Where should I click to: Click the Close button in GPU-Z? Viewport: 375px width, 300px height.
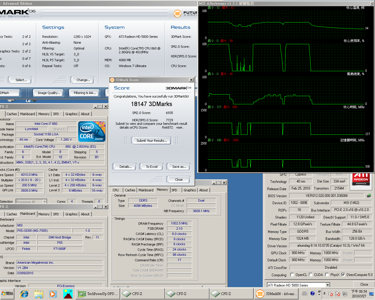[364, 284]
